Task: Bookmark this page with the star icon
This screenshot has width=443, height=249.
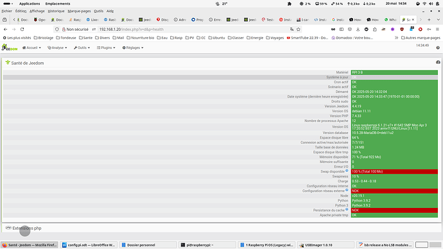Action: coord(299,29)
